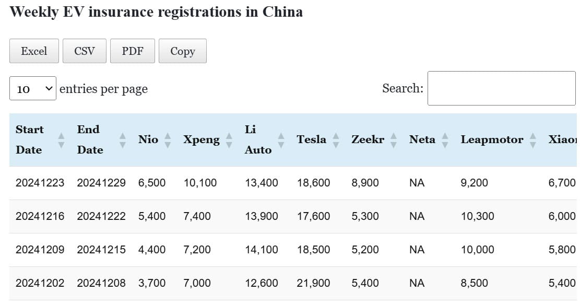580x304 pixels.
Task: Focus the Search input field
Action: click(x=501, y=88)
